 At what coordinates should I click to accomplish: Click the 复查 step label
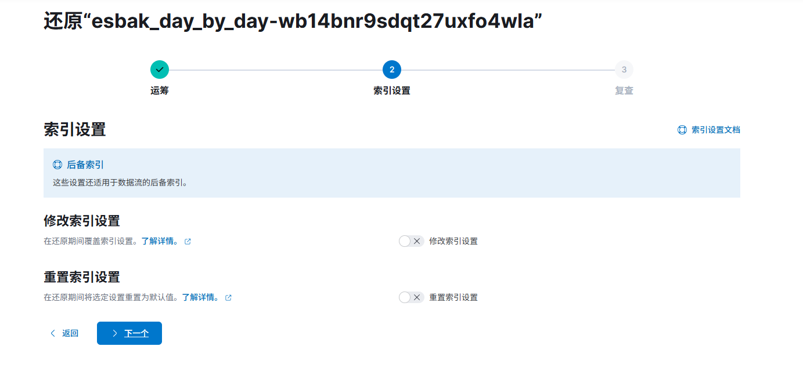pyautogui.click(x=624, y=91)
